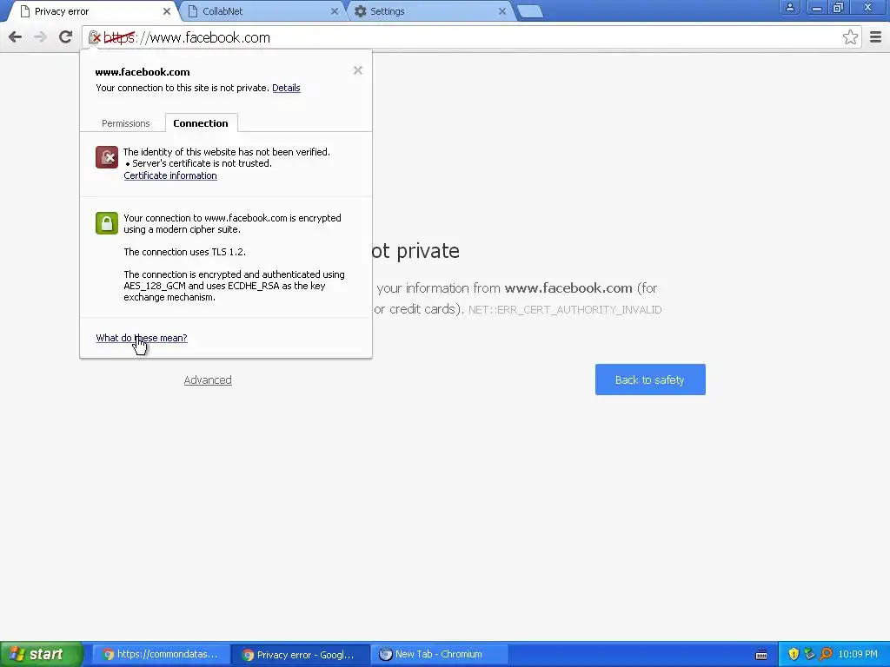
Task: Open Certificate information link
Action: click(x=170, y=175)
